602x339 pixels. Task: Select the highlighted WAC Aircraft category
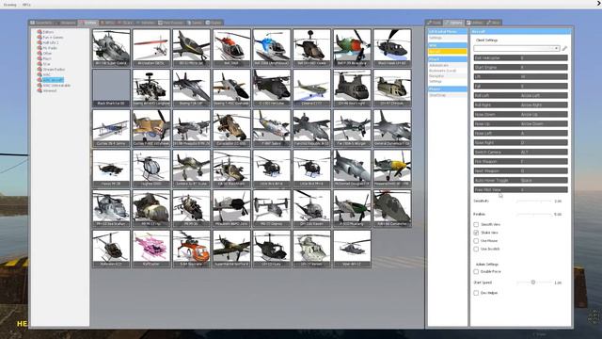[x=53, y=80]
